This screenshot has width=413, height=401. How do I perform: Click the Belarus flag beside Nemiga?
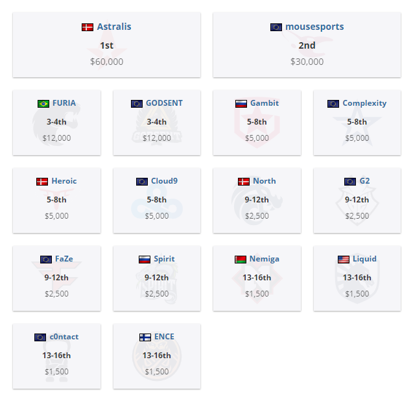(x=240, y=260)
